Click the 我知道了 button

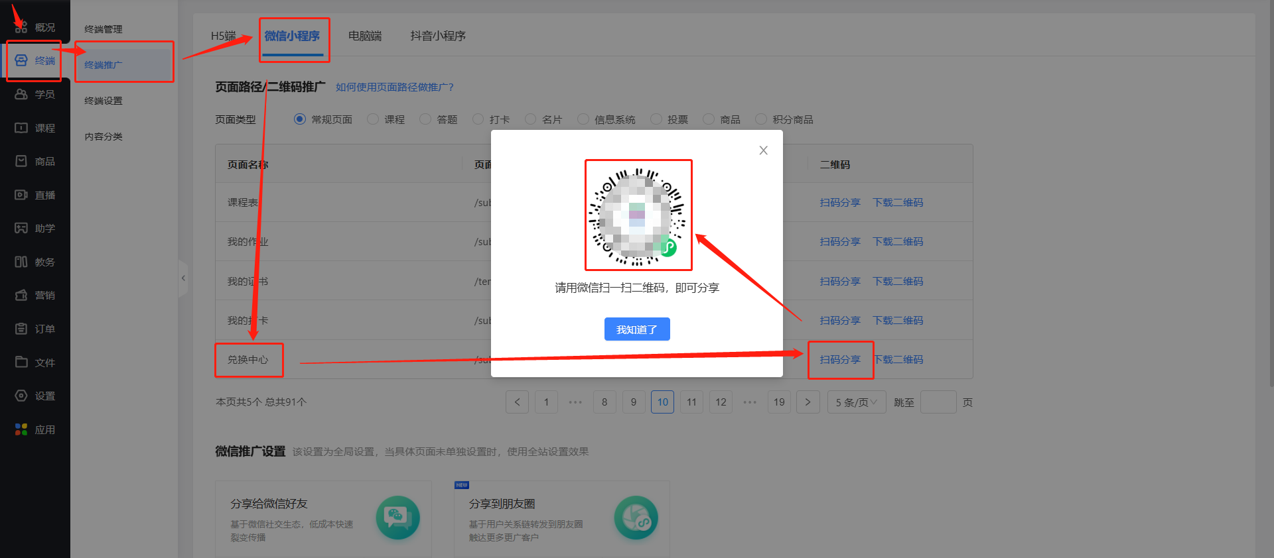pyautogui.click(x=637, y=329)
